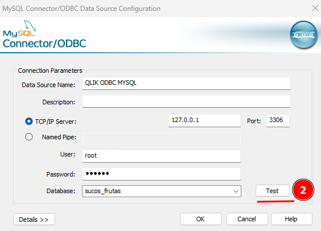
Task: Focus the empty Description field
Action: pos(186,101)
